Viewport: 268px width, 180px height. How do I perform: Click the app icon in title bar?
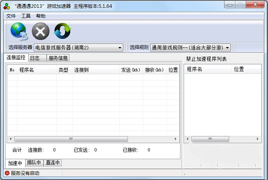7,5
